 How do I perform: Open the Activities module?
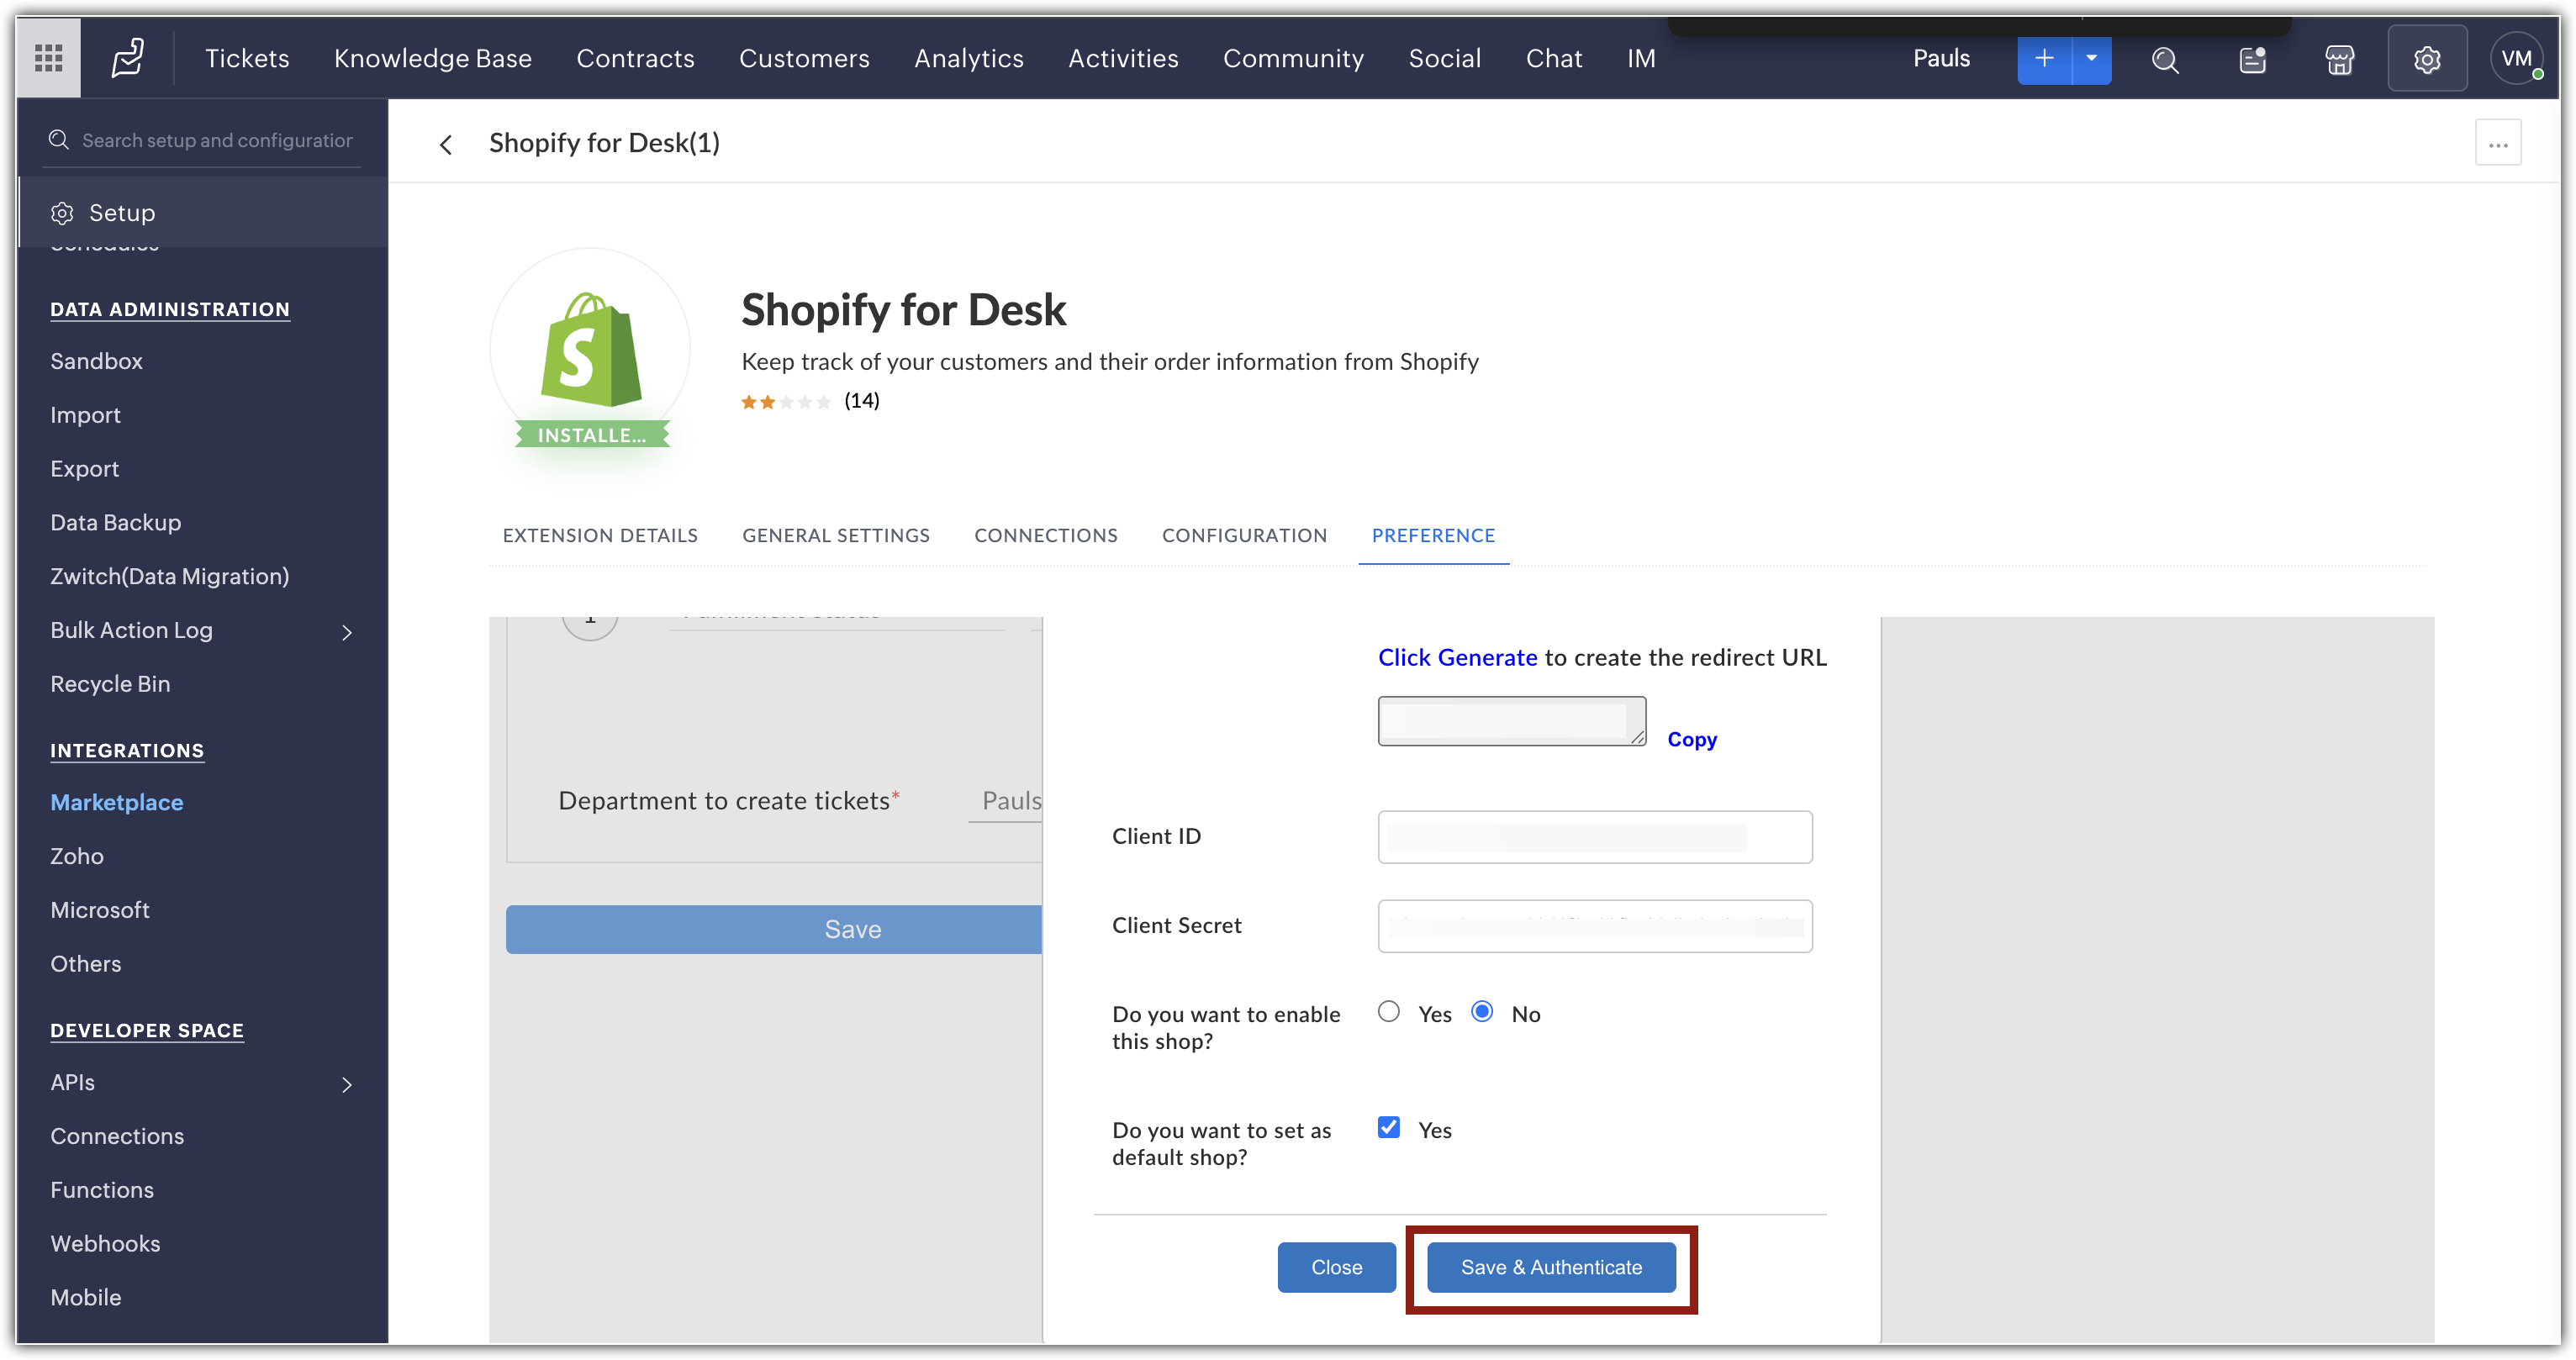coord(1123,58)
